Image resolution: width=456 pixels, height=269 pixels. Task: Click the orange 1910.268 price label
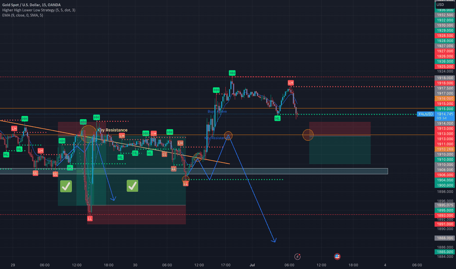[x=445, y=149]
